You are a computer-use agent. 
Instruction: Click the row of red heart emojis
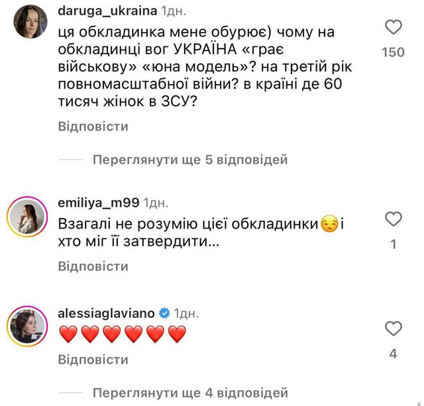pyautogui.click(x=123, y=334)
